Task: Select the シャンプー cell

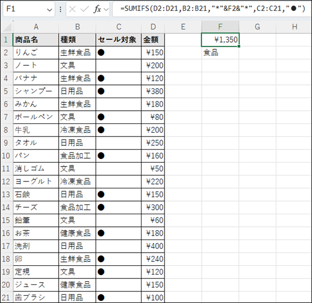Action: coord(36,92)
